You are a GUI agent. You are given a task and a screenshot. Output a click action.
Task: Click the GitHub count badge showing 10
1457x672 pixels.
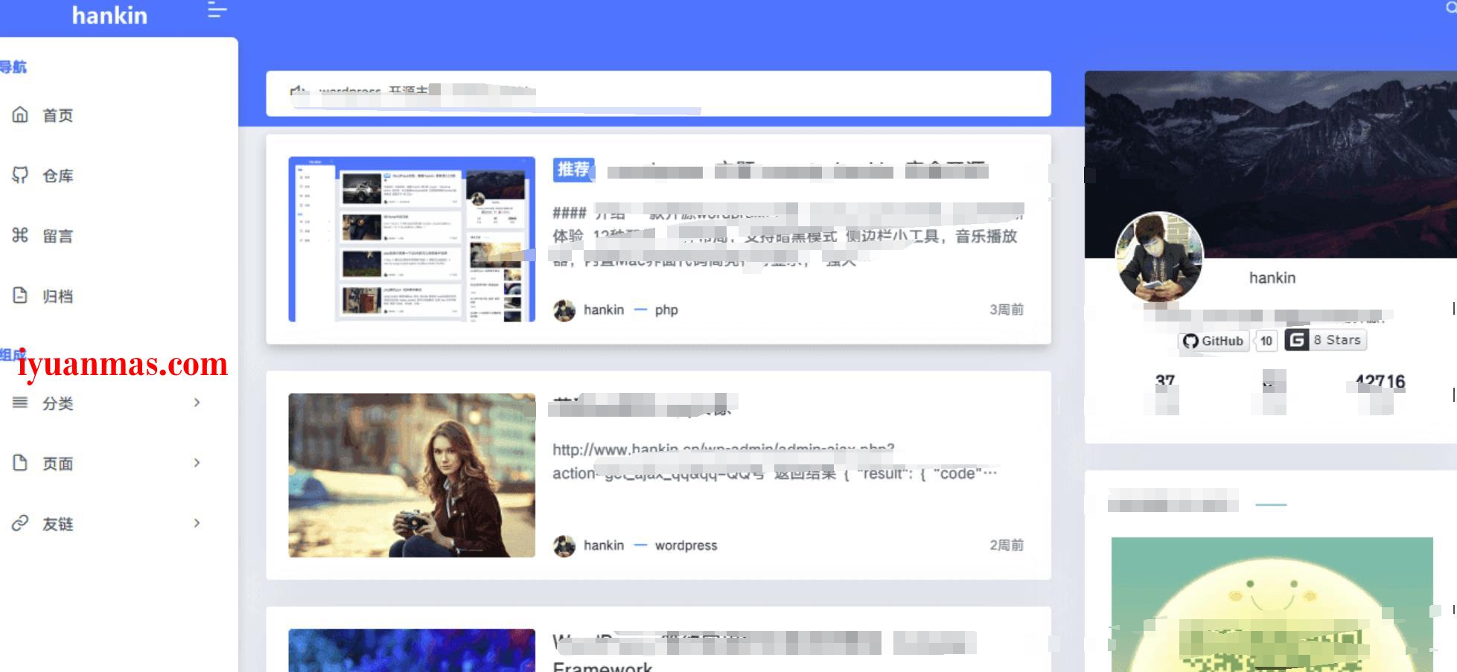(1266, 341)
